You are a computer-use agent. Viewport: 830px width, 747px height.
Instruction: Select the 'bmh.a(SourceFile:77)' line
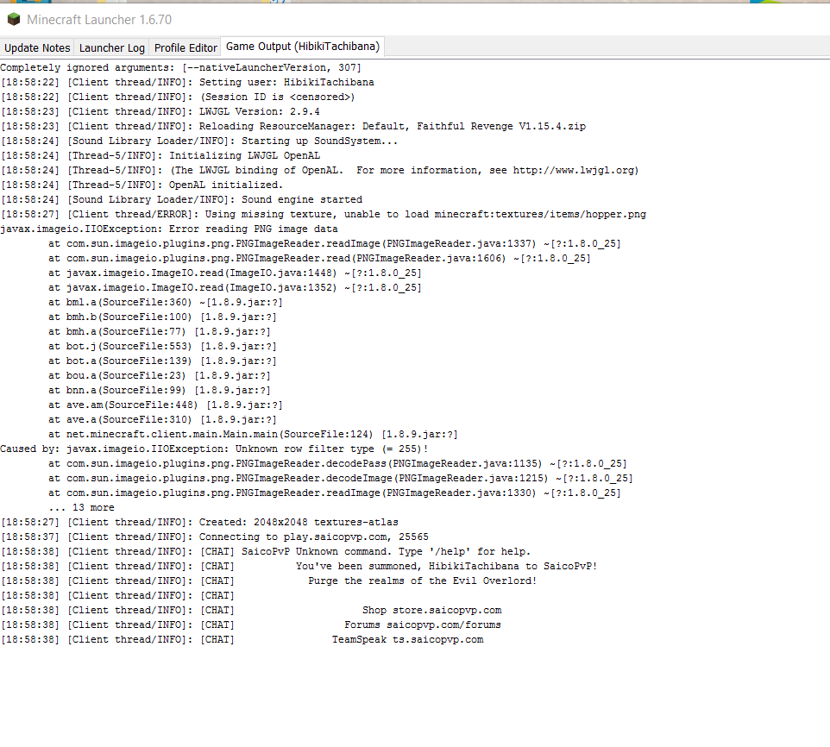[160, 332]
